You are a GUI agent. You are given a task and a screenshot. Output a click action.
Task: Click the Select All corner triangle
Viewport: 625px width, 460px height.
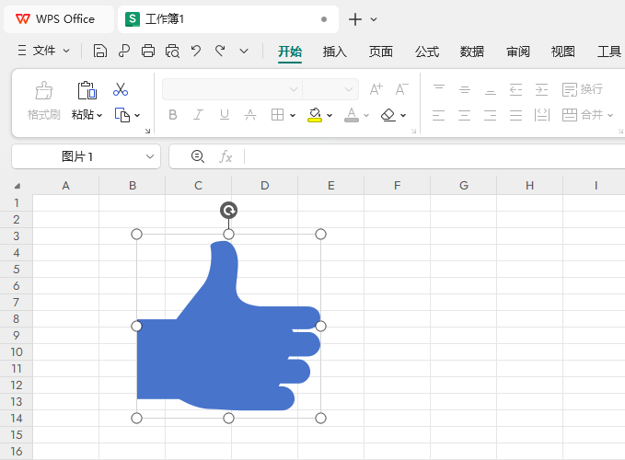[17, 186]
